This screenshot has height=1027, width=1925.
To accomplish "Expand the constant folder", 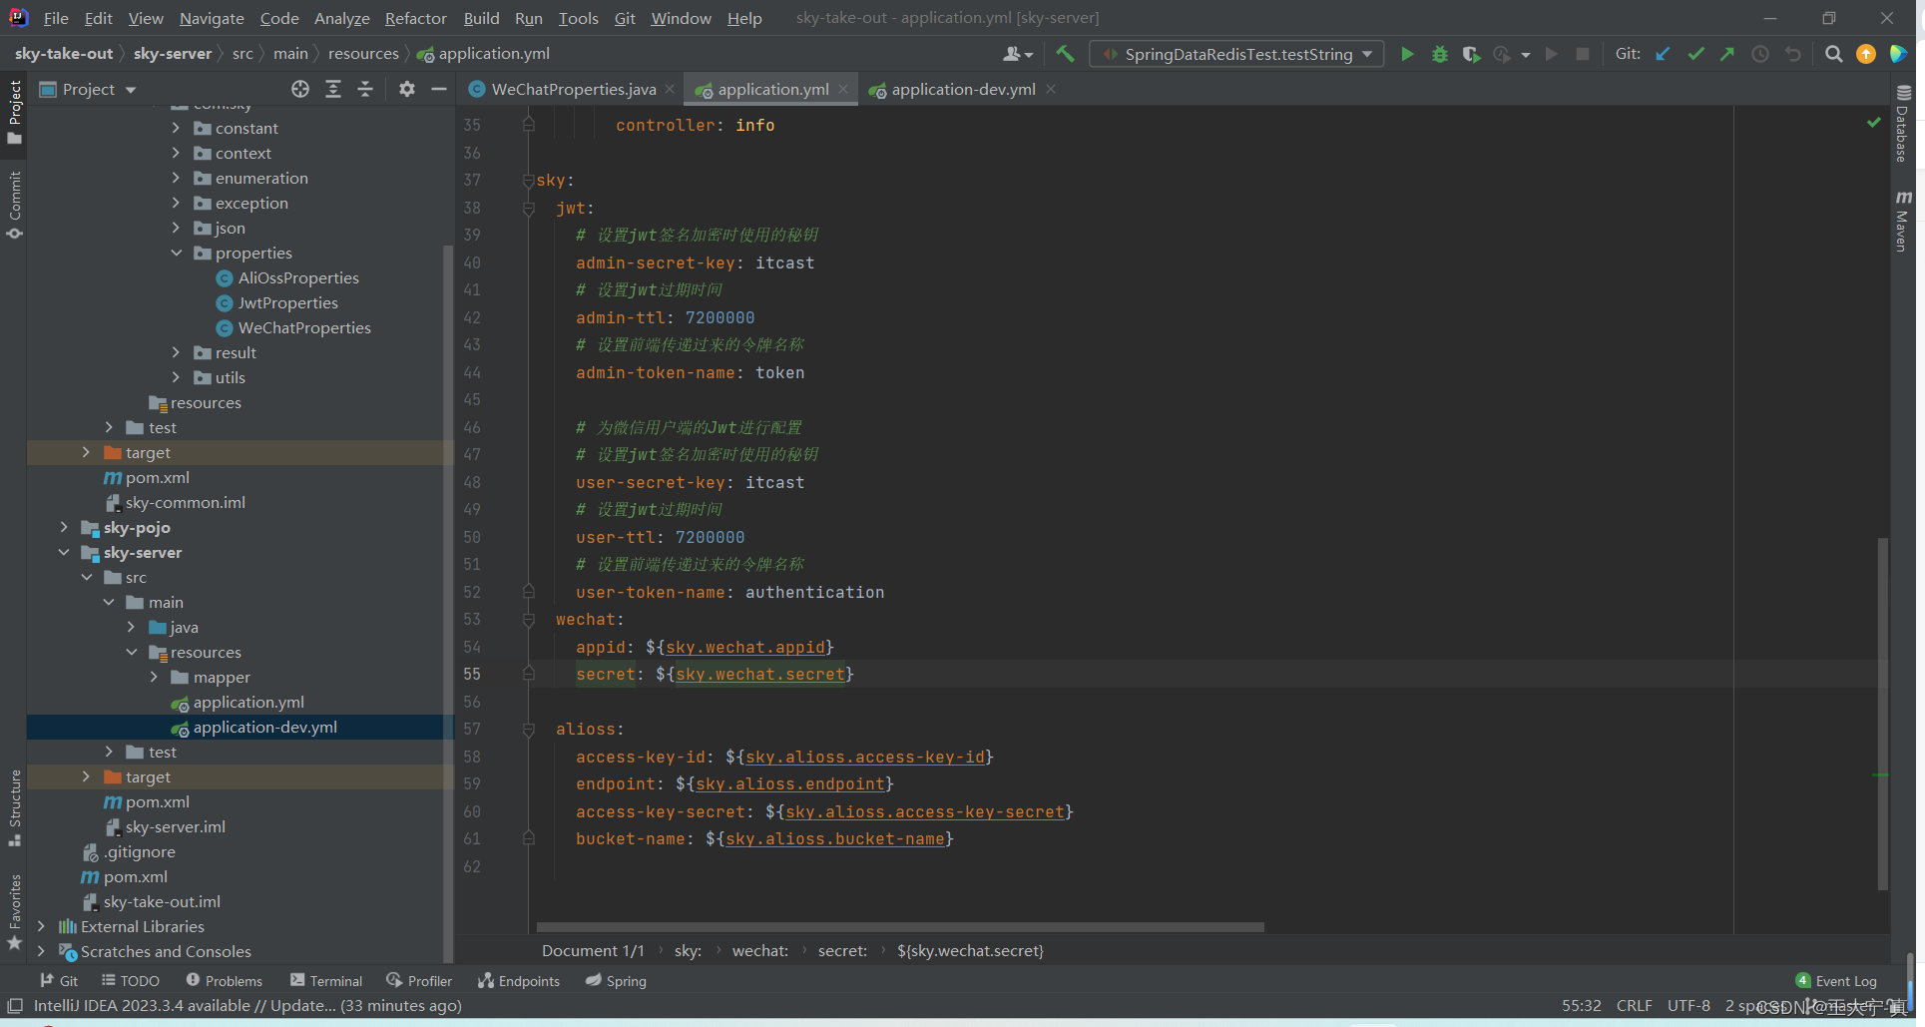I will (x=177, y=128).
